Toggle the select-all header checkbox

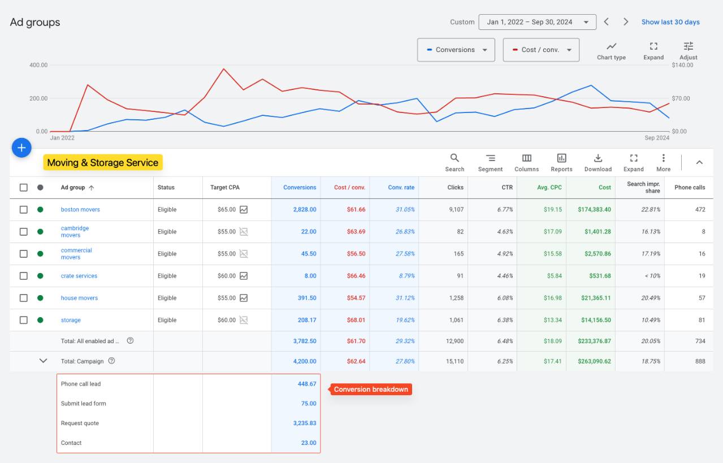24,188
